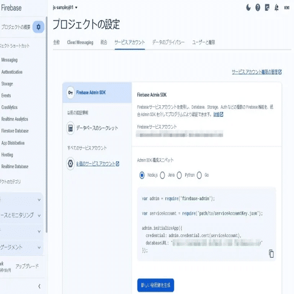Screen dimensions: 294x294
Task: Open サービスアカウント権限の管理 link
Action: [x=256, y=72]
